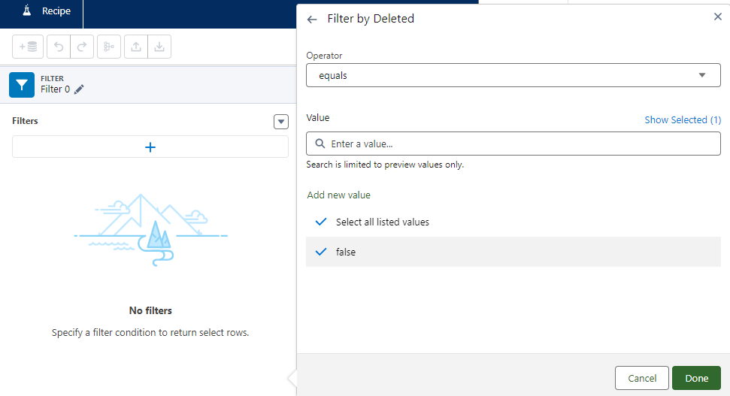Viewport: 730px width, 396px height.
Task: Click Show Selected (1) link
Action: pos(682,119)
